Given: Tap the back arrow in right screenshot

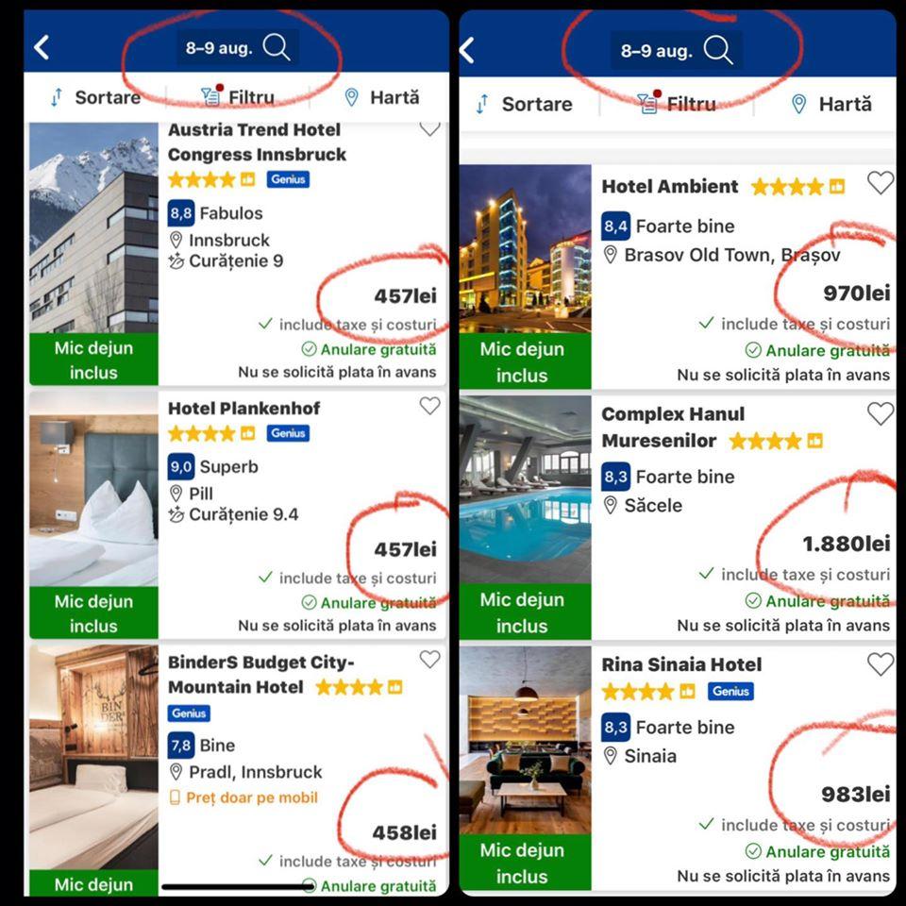Looking at the screenshot, I should coord(467,50).
